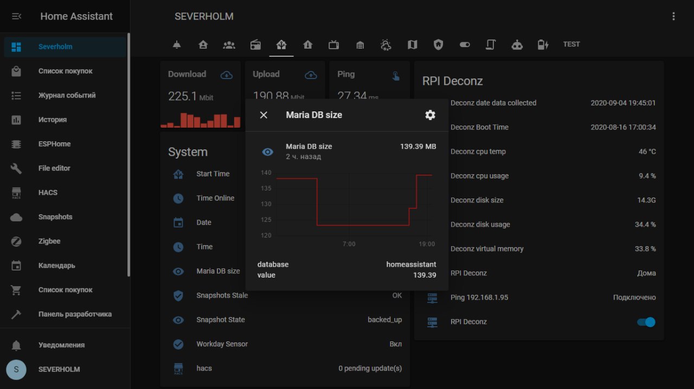Open Deconz date data collected row
The width and height of the screenshot is (694, 389).
coord(553,103)
